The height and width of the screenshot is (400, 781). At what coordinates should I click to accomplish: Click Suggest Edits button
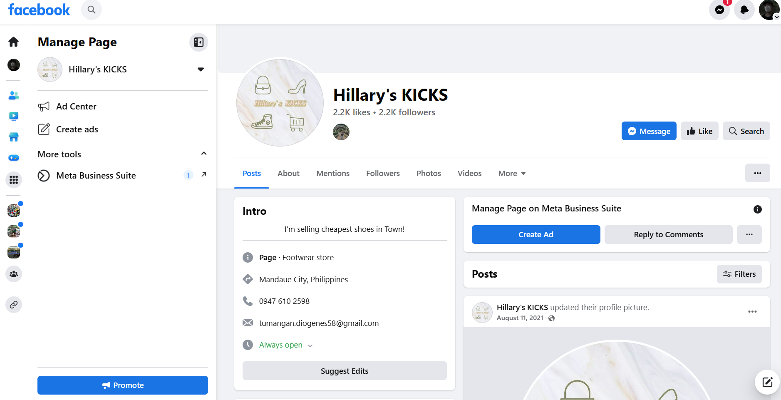pos(345,371)
